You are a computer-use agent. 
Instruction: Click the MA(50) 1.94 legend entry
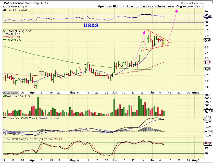coord(13,37)
